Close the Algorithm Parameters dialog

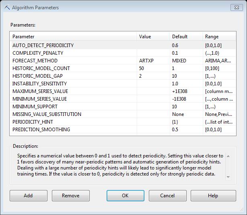237,7
